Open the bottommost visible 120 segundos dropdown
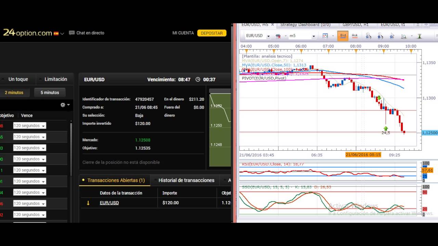 [29, 215]
